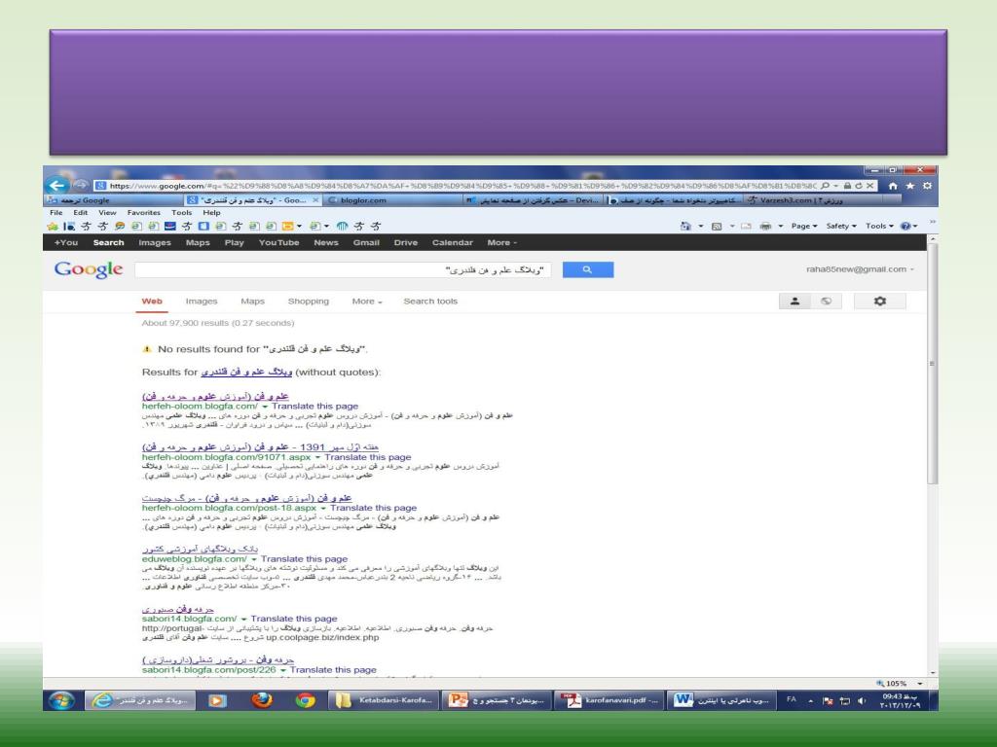Open the View menu
This screenshot has width=997, height=747.
coord(107,213)
